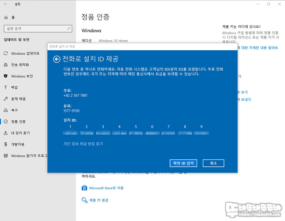
Task: Click the 복구 icon in the sidebar
Action: (x=6, y=110)
